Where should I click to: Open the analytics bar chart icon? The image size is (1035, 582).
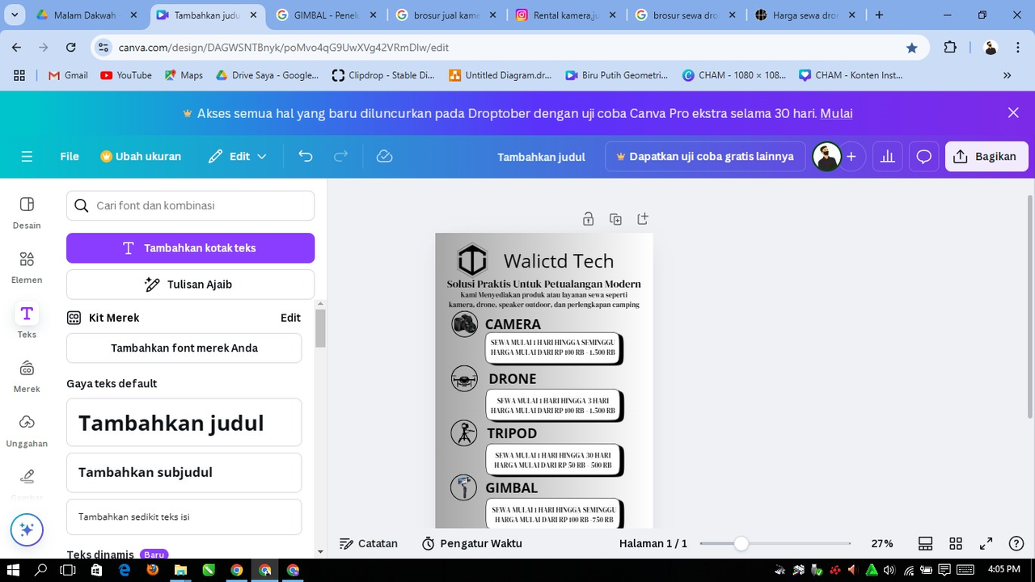tap(887, 157)
